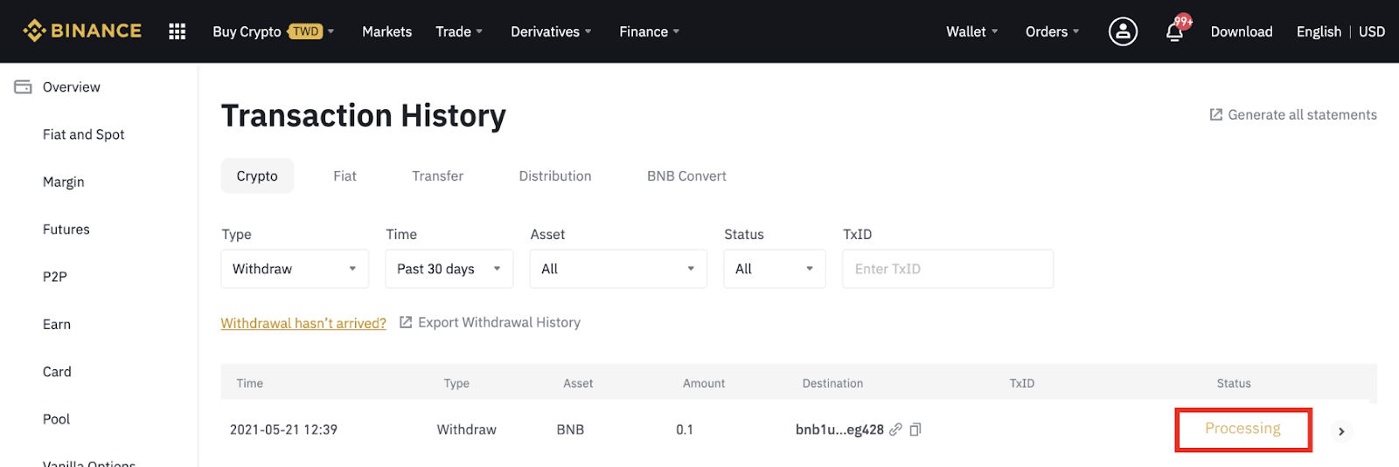Open destination address link icon
1399x467 pixels.
coord(895,429)
